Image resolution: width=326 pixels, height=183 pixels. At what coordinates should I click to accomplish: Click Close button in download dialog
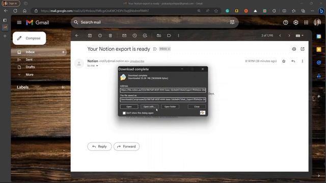(x=197, y=107)
